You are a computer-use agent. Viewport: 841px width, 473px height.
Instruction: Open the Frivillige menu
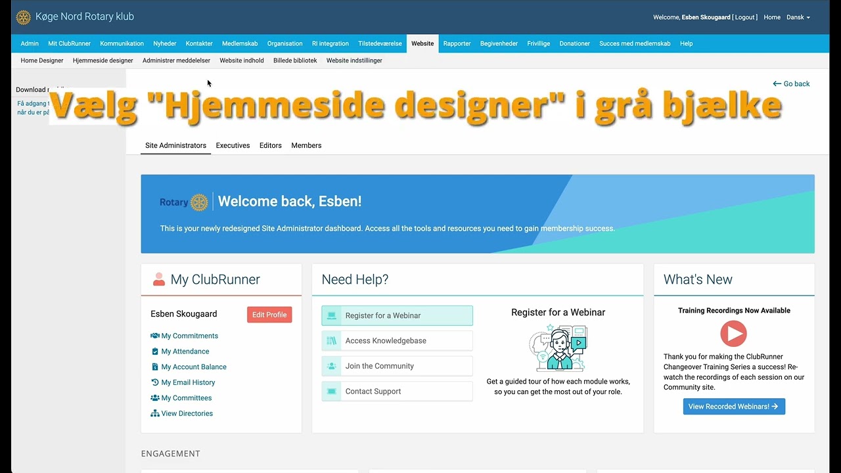tap(539, 43)
